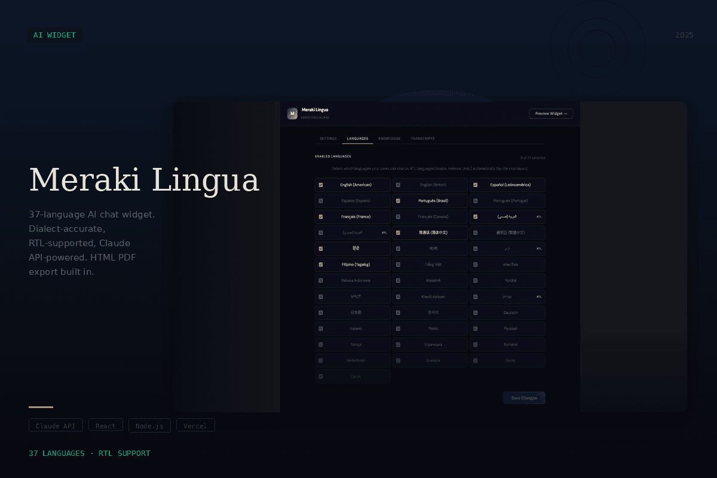The width and height of the screenshot is (717, 478).
Task: Enable the English (British) checkbox
Action: click(x=398, y=185)
